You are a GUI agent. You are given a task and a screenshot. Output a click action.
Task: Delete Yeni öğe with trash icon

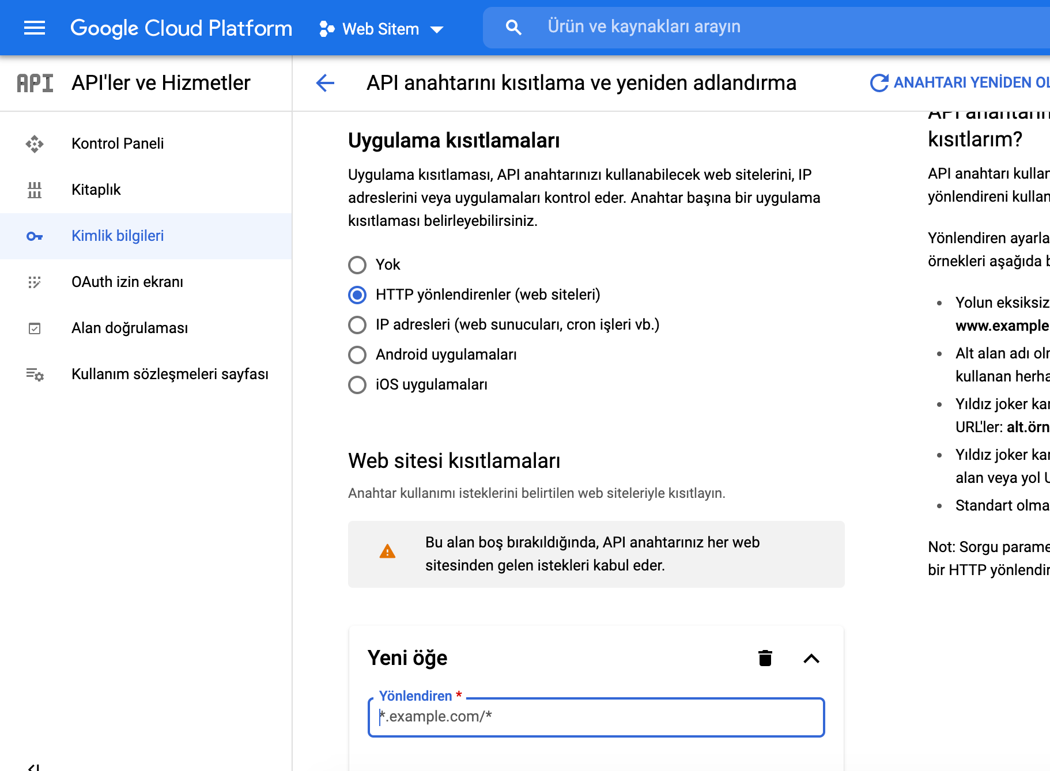[765, 658]
